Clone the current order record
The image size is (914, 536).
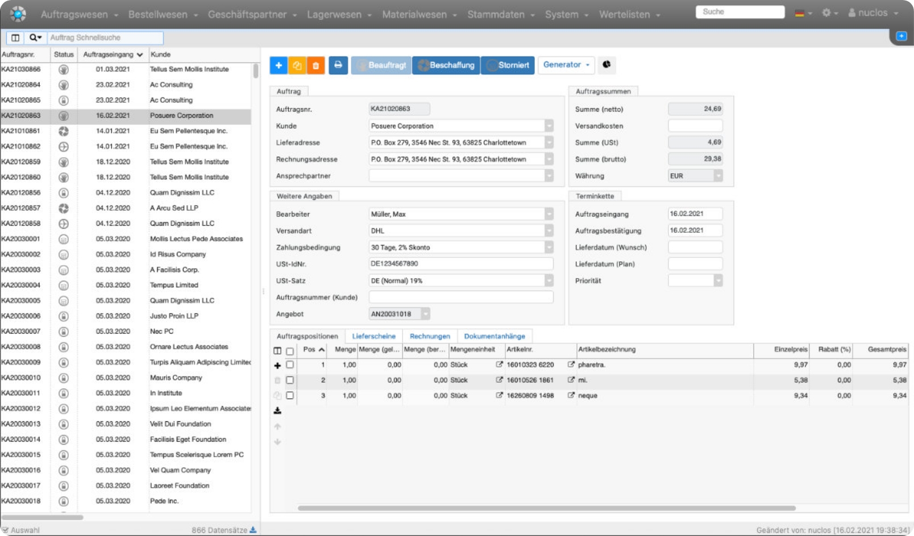pos(297,65)
